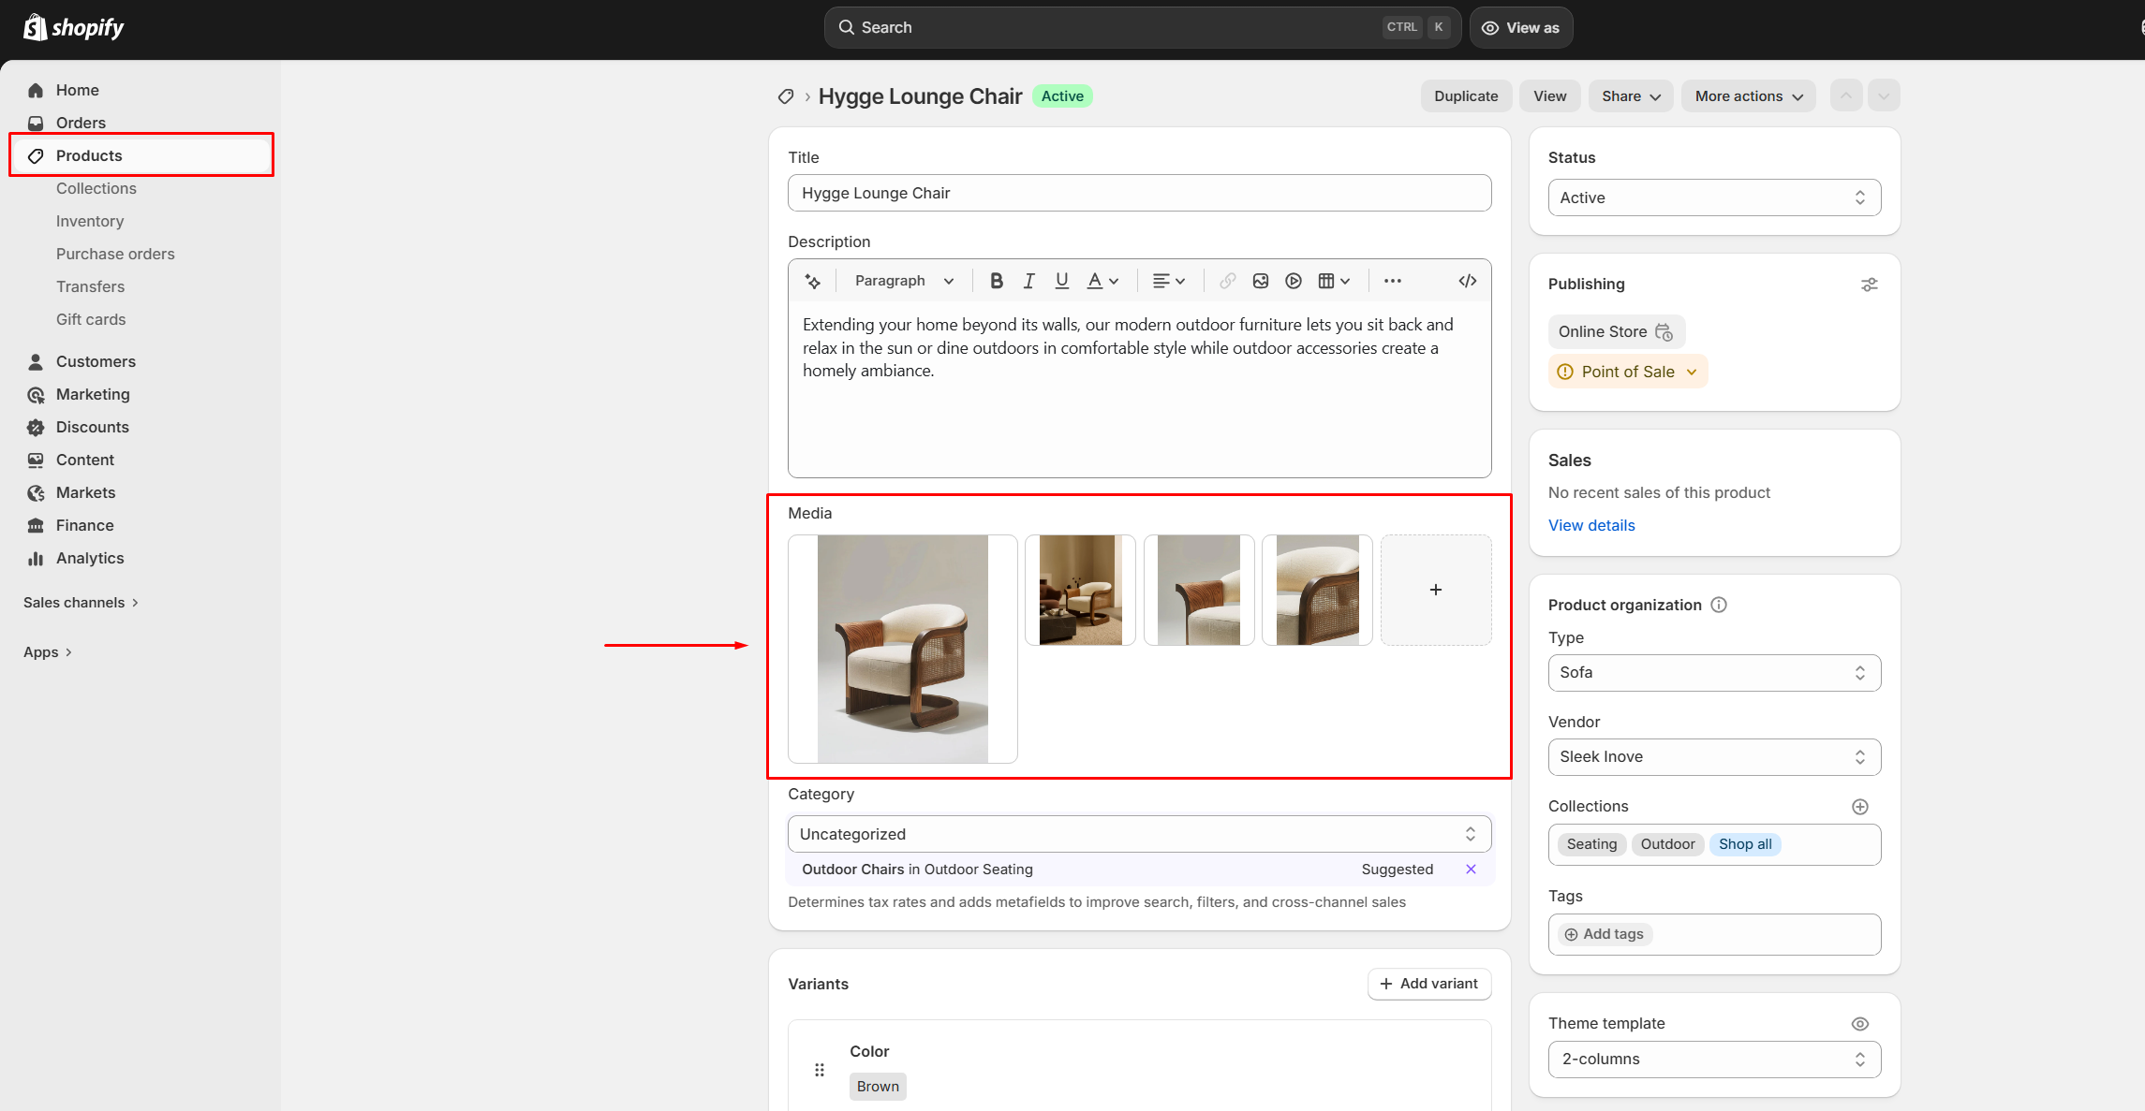This screenshot has width=2145, height=1111.
Task: Click the more formatting options ellipsis
Action: (x=1393, y=281)
